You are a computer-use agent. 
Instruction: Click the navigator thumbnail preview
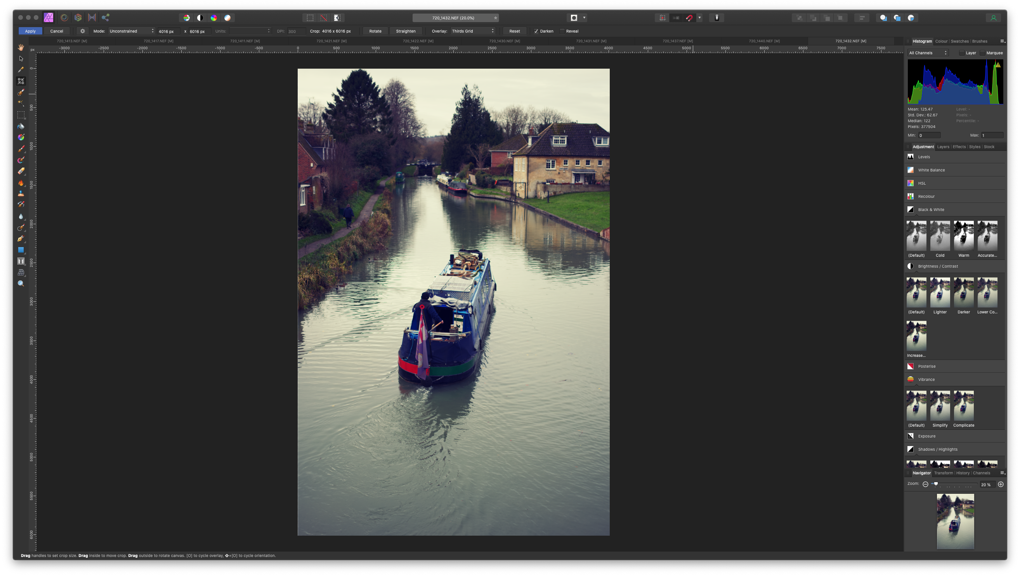click(956, 521)
